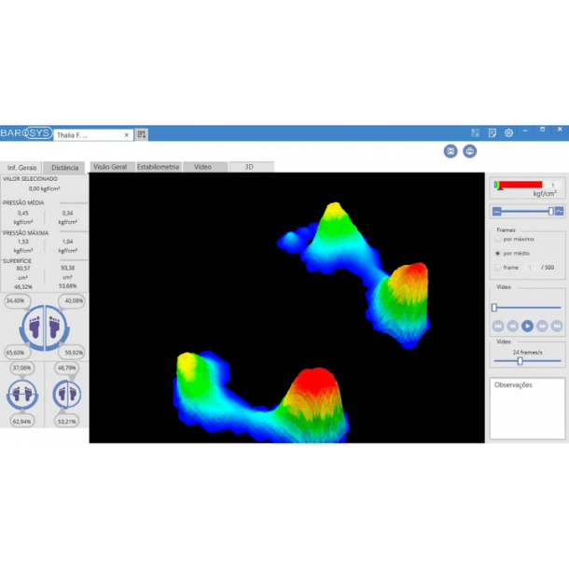
Task: Open the Estabilometria tab
Action: [x=158, y=167]
